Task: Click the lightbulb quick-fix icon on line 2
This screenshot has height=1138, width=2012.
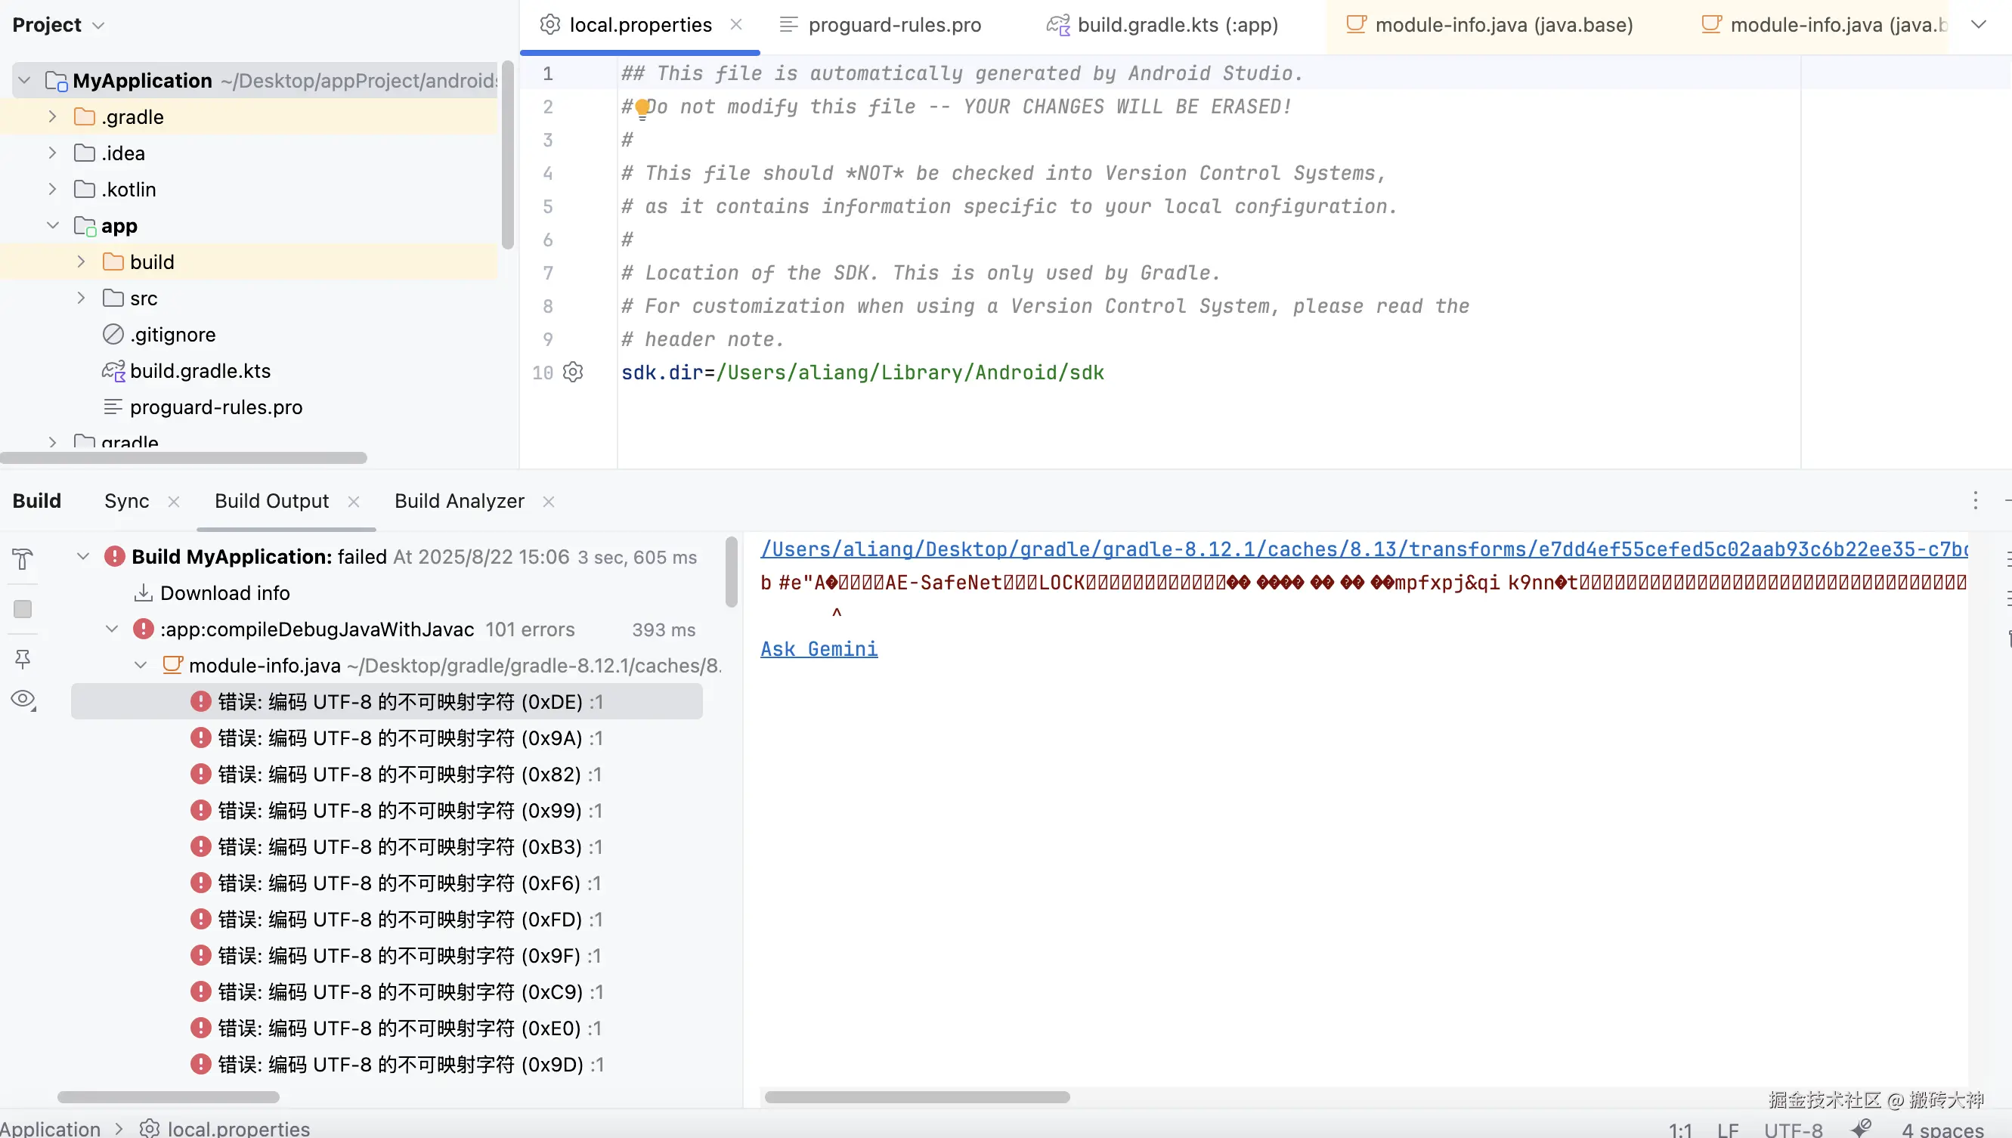Action: (x=642, y=108)
